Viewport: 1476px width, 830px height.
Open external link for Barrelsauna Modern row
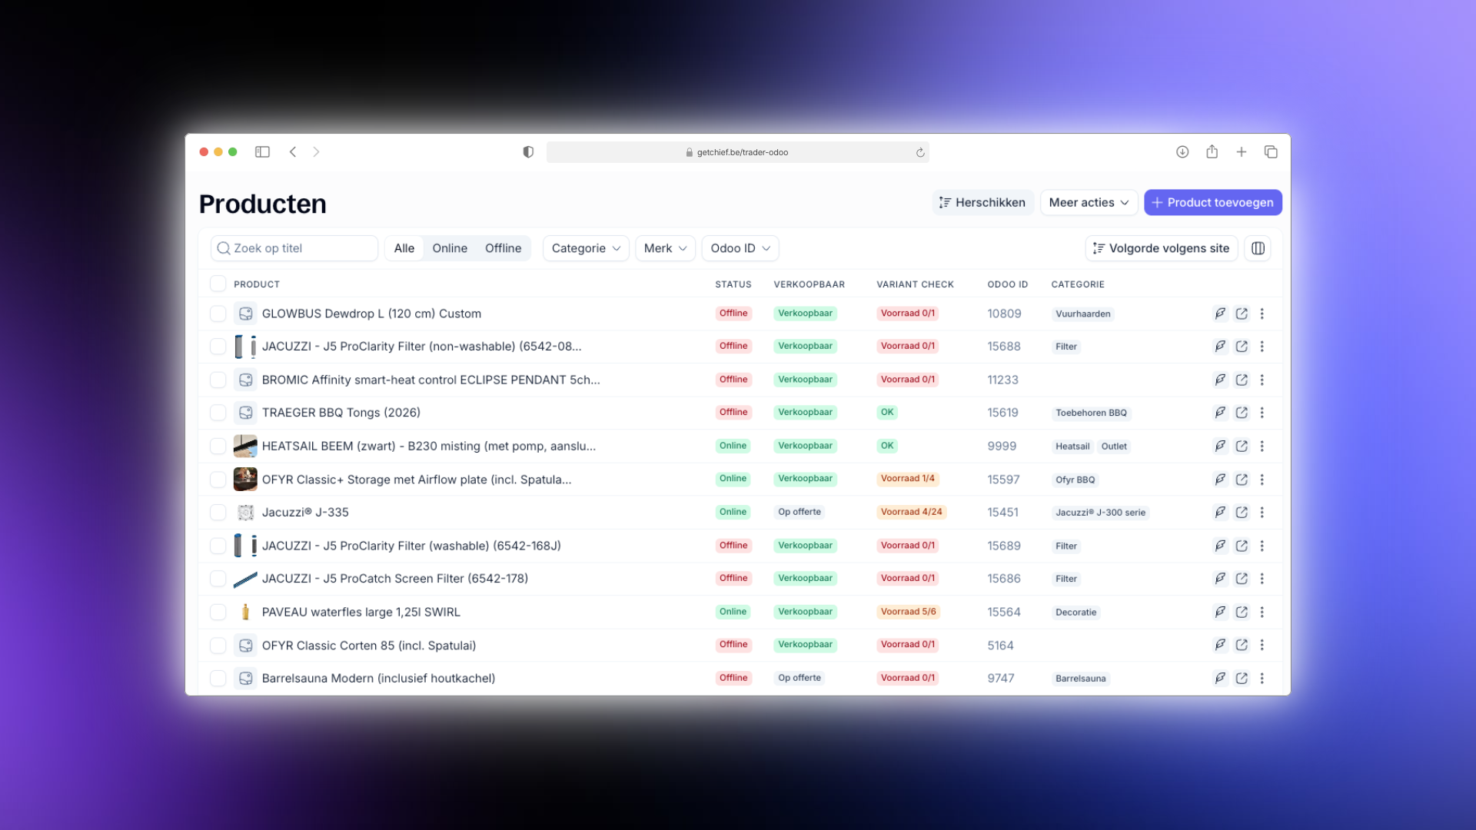point(1242,678)
